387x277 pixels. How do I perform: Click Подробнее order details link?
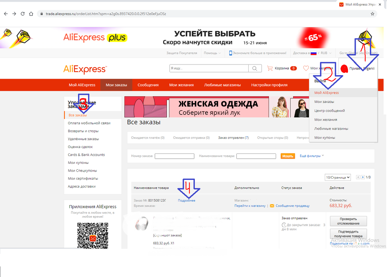coord(186,201)
